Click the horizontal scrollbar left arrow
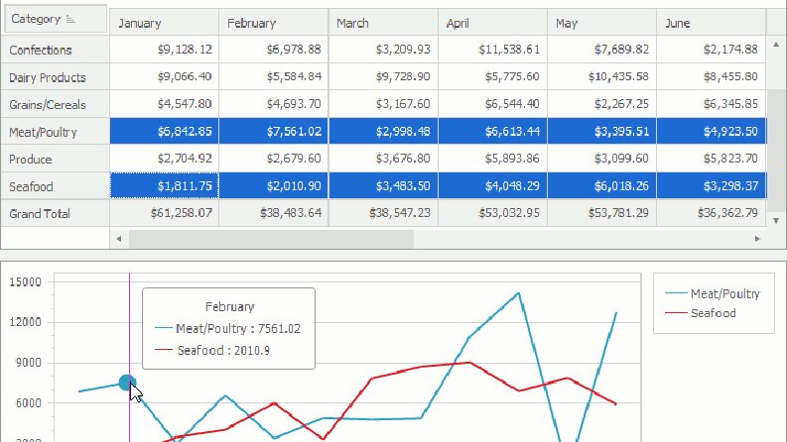Screen dimensions: 787x442 tap(119, 239)
